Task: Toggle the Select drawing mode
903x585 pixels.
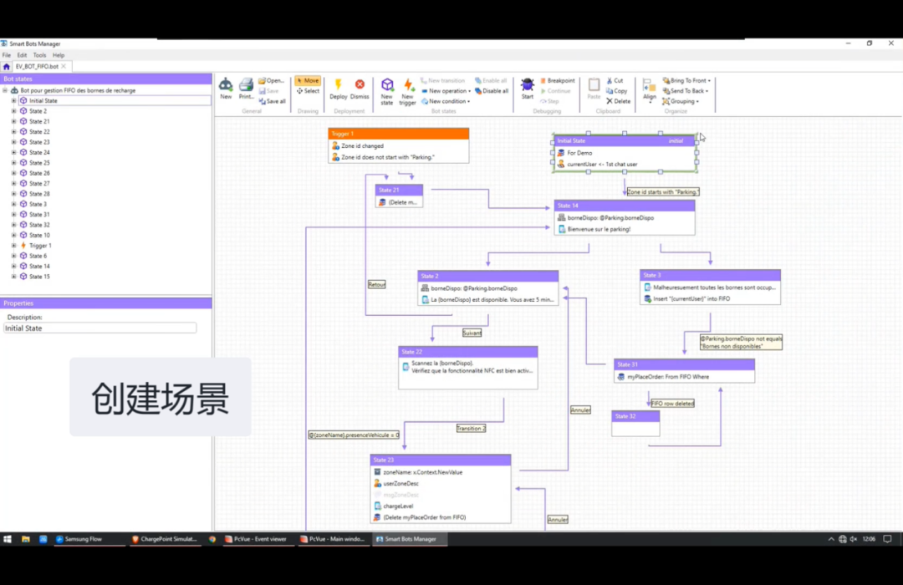Action: pyautogui.click(x=308, y=91)
